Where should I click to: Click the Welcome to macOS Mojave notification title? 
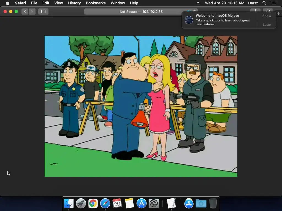[x=217, y=16]
